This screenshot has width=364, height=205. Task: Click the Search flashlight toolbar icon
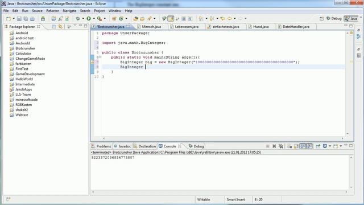[x=149, y=19]
